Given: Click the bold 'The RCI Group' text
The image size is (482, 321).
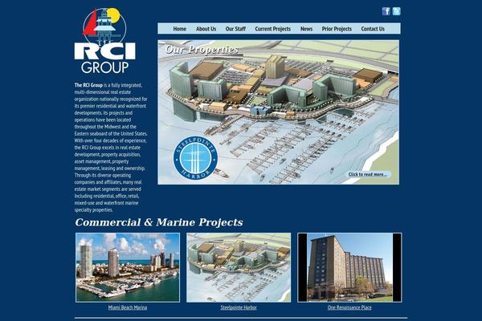Looking at the screenshot, I should click(x=88, y=85).
